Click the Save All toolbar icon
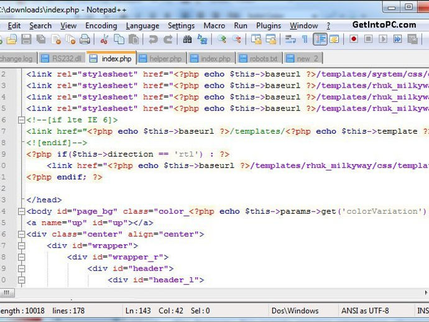This screenshot has width=429, height=322. (x=41, y=39)
